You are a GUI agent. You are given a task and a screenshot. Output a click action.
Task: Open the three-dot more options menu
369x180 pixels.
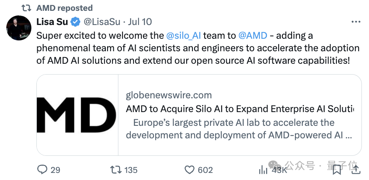pos(356,22)
